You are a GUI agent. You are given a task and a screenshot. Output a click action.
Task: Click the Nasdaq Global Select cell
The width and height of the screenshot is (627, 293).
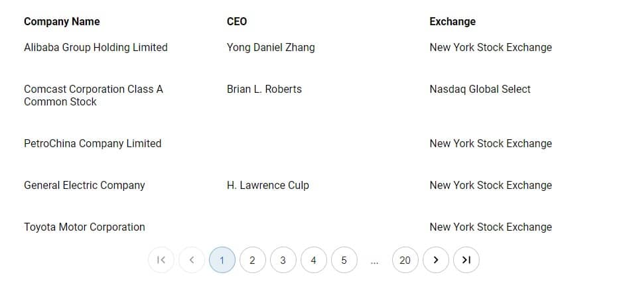coord(480,89)
